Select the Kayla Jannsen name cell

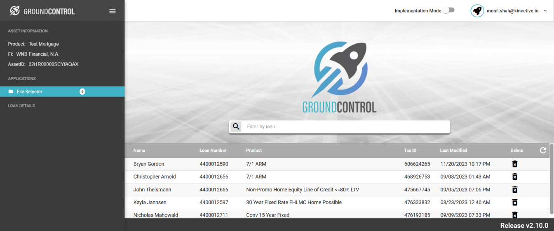150,203
